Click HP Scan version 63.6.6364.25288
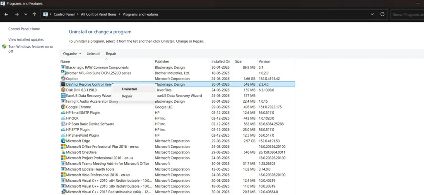424x195 pixels. [271, 124]
